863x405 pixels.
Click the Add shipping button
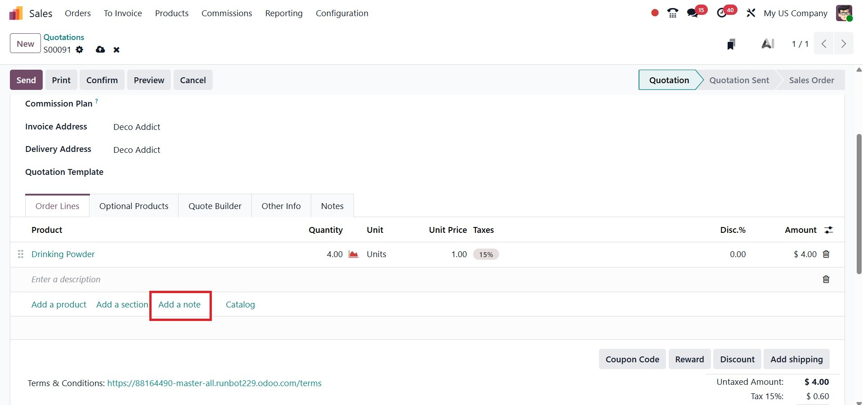coord(796,359)
